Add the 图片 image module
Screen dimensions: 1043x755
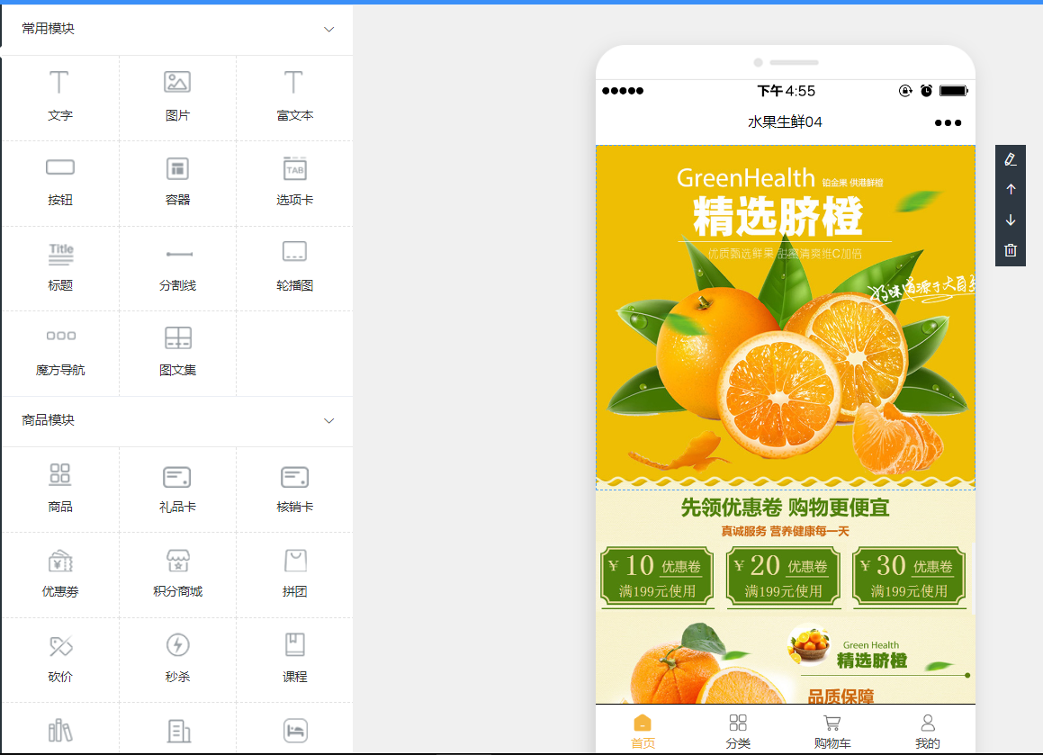(177, 96)
